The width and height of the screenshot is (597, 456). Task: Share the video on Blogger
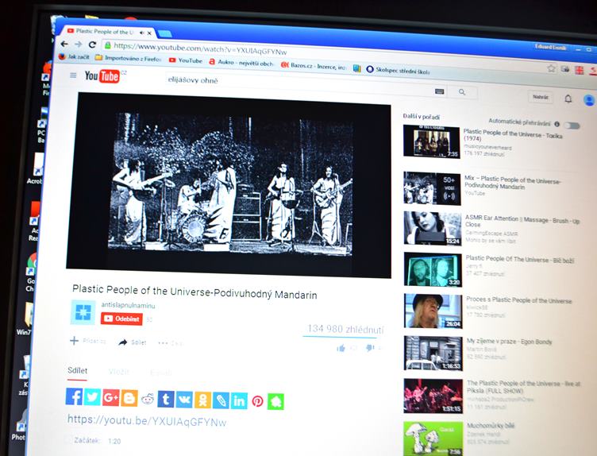click(129, 398)
